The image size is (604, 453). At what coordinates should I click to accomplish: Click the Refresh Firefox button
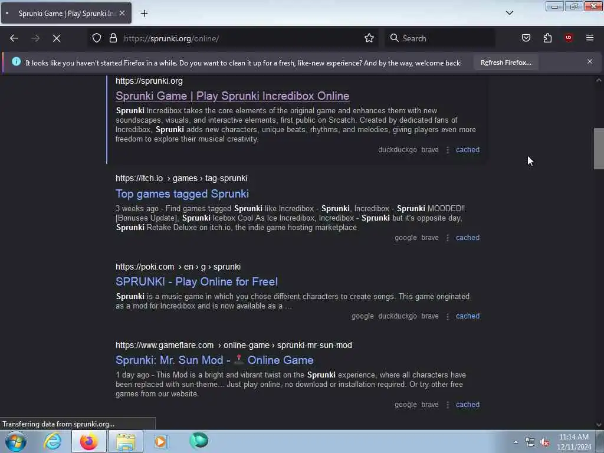point(505,63)
